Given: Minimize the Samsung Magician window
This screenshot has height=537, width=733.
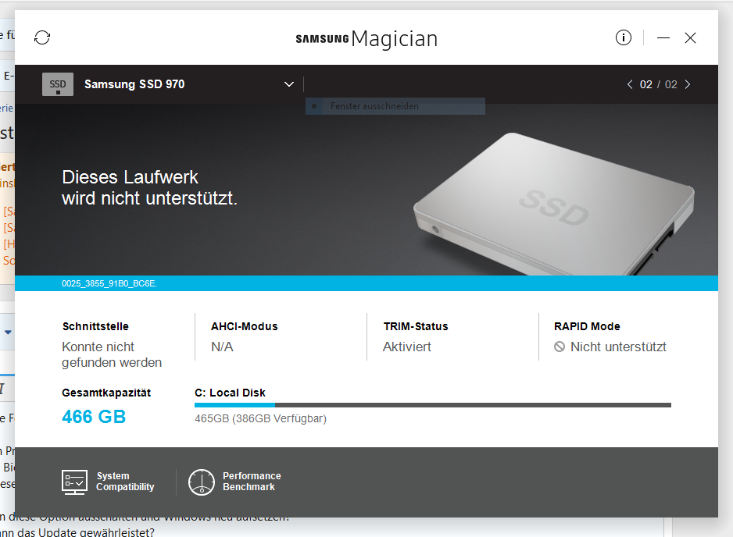Looking at the screenshot, I should pos(663,37).
